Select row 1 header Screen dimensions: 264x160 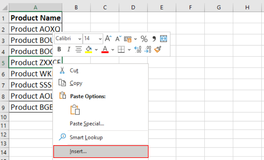pos(4,18)
